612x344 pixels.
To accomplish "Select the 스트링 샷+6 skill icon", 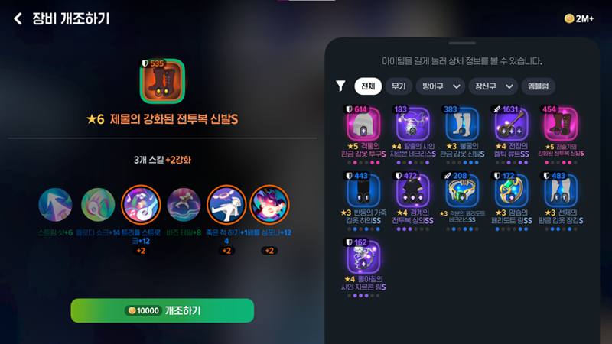I will (55, 204).
